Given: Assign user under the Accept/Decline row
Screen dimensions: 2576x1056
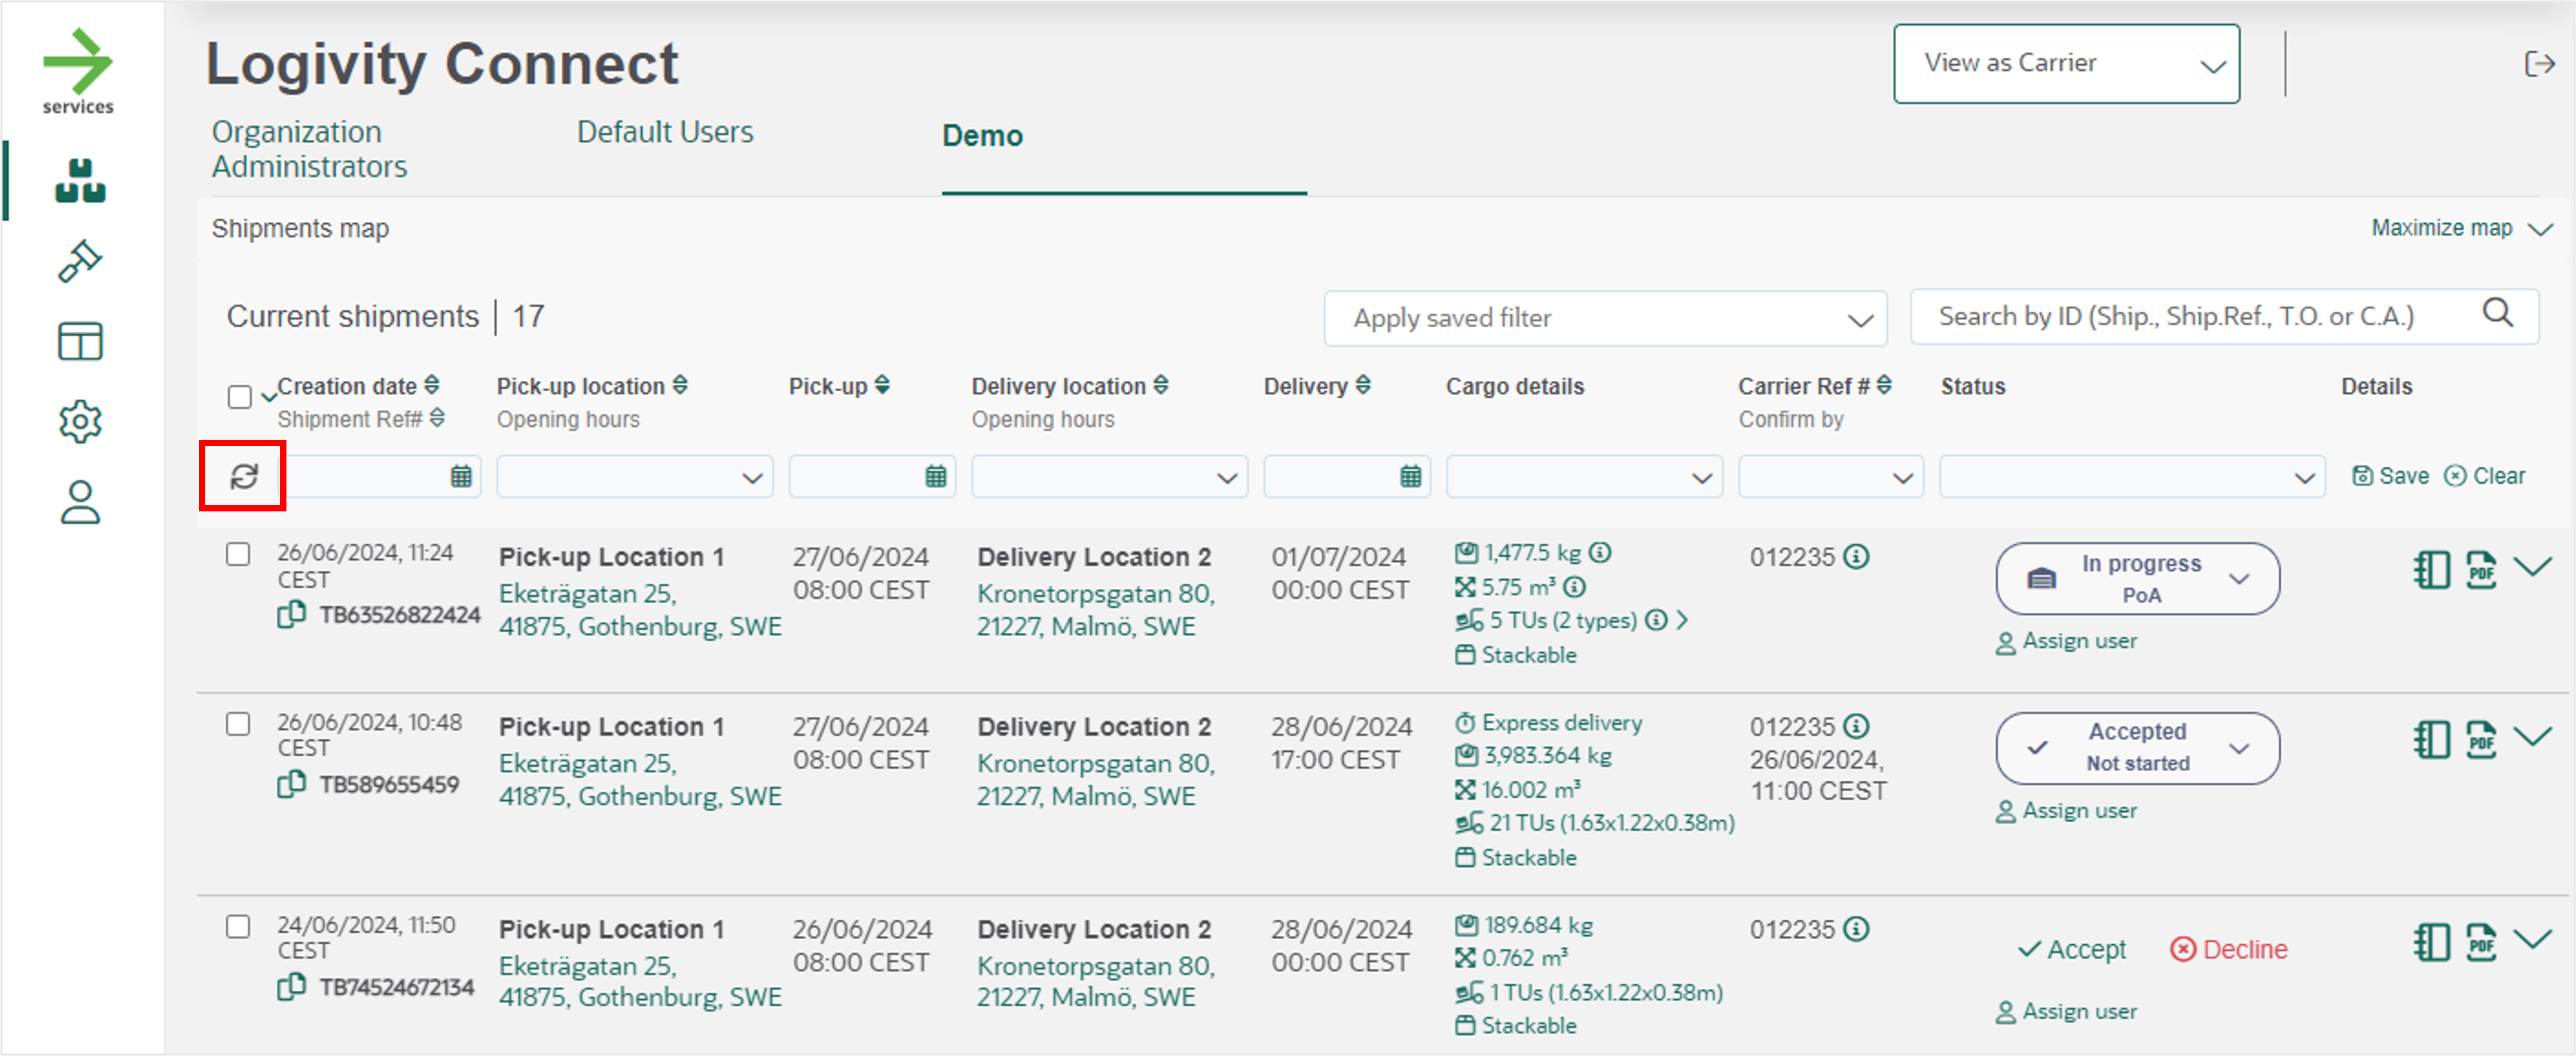Looking at the screenshot, I should (x=2066, y=1012).
